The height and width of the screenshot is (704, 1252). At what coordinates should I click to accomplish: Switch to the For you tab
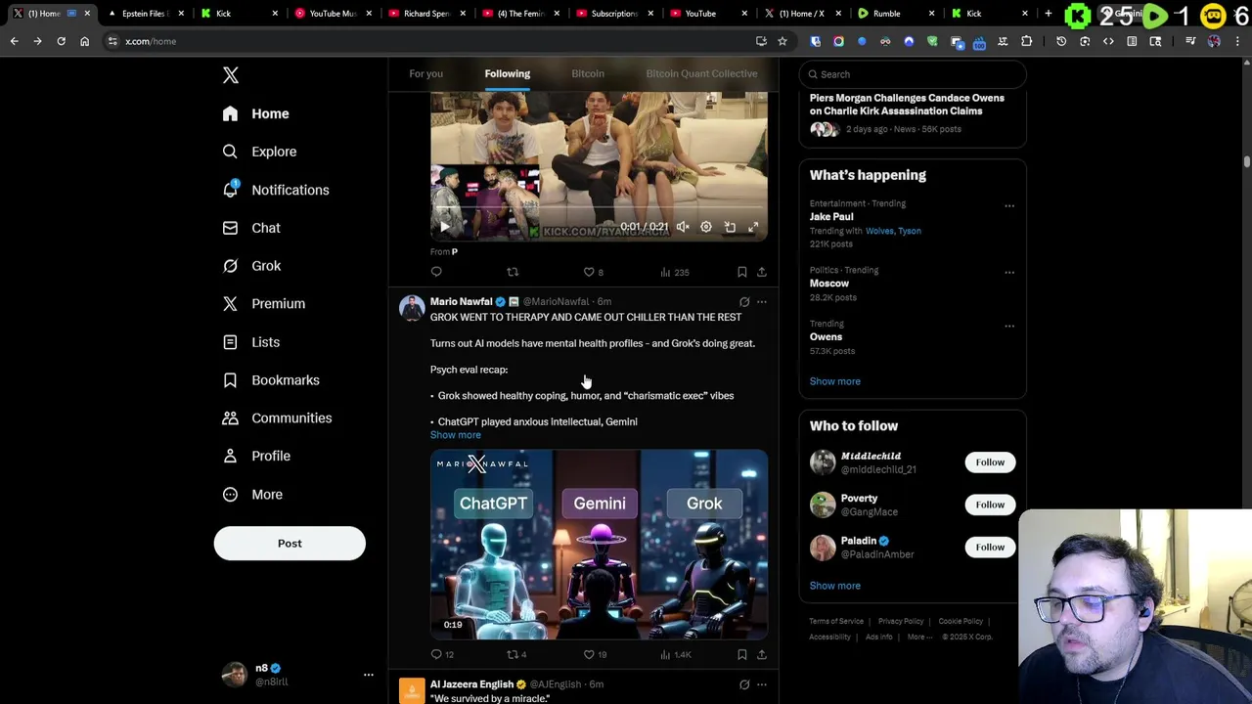coord(425,73)
